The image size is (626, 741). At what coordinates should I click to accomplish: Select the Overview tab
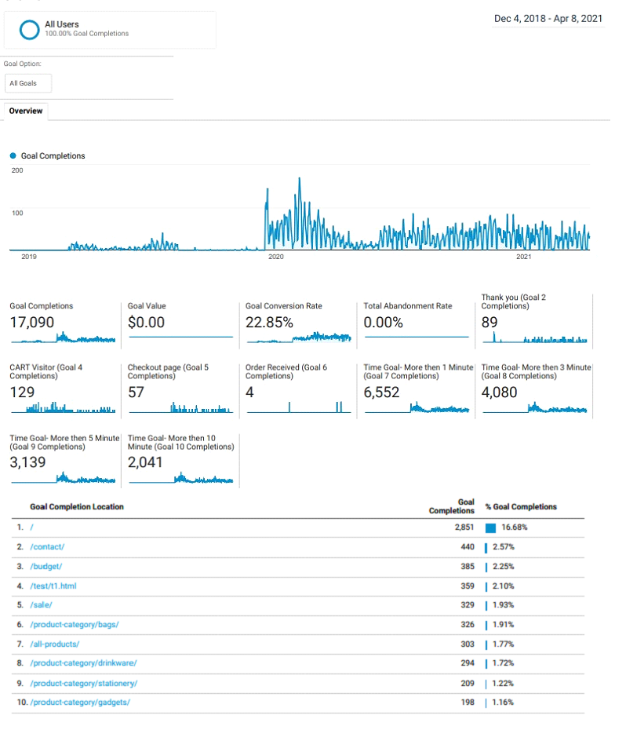(26, 111)
